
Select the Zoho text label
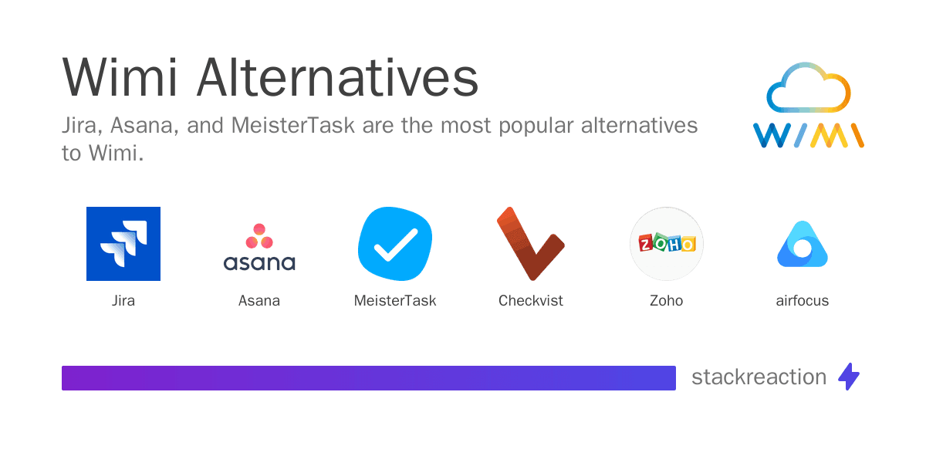pyautogui.click(x=667, y=301)
